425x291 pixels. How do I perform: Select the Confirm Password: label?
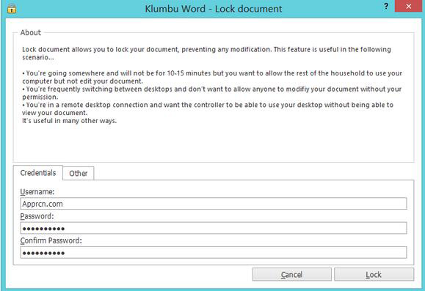(x=51, y=240)
